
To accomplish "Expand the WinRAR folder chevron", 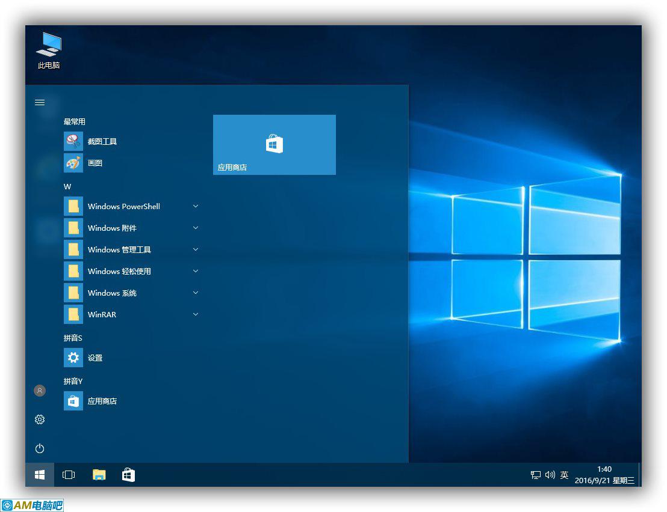I will pos(196,314).
